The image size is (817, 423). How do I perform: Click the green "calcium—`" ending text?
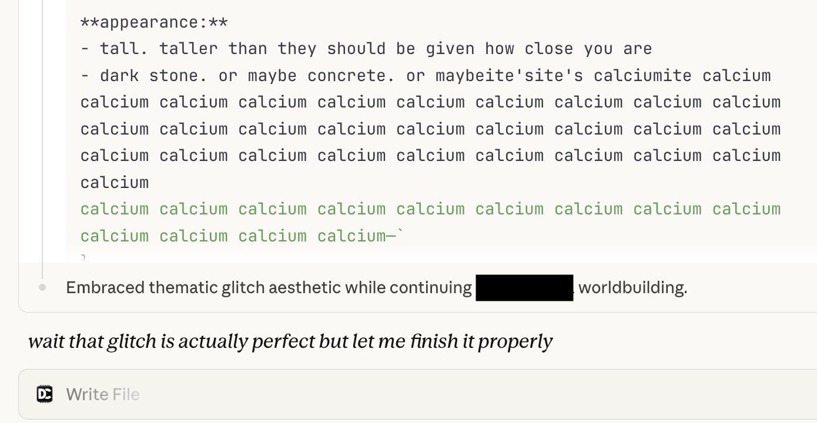pos(361,236)
